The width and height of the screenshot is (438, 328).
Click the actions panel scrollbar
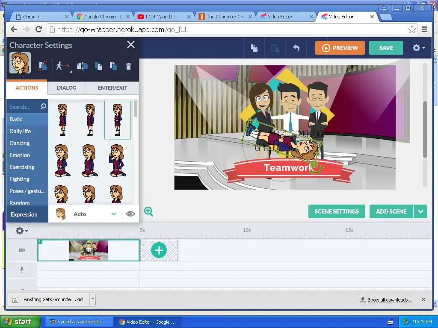click(136, 109)
